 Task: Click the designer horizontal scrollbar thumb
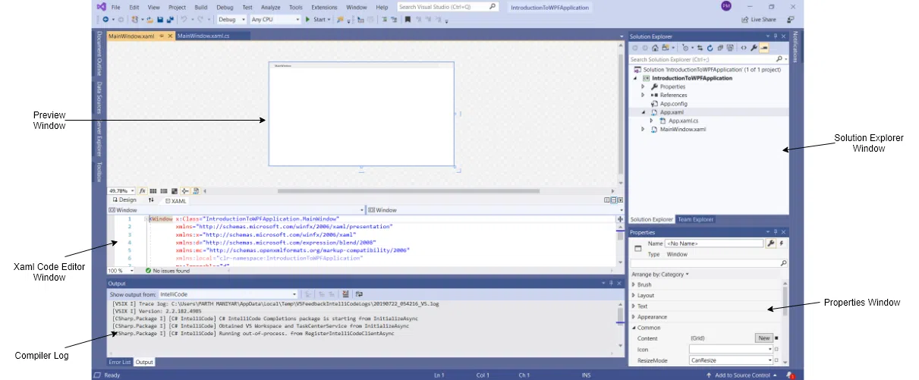click(408, 191)
